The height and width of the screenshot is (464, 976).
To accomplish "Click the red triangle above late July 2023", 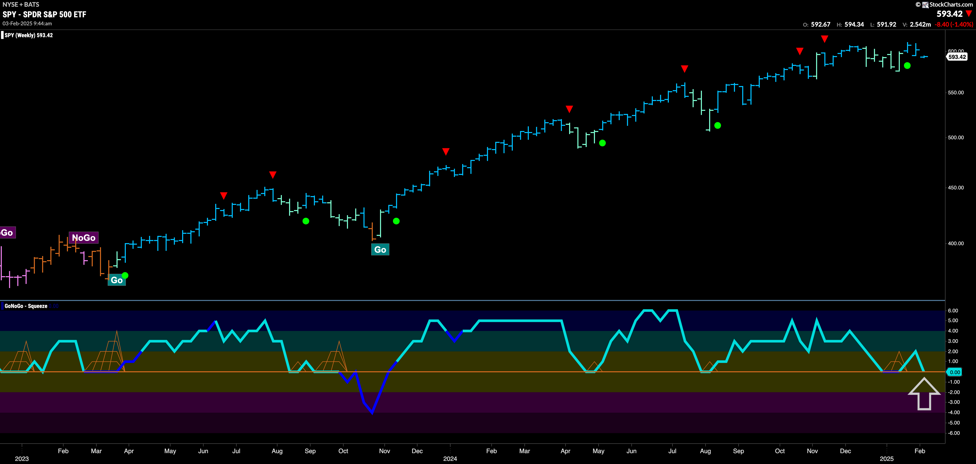I will click(x=273, y=175).
